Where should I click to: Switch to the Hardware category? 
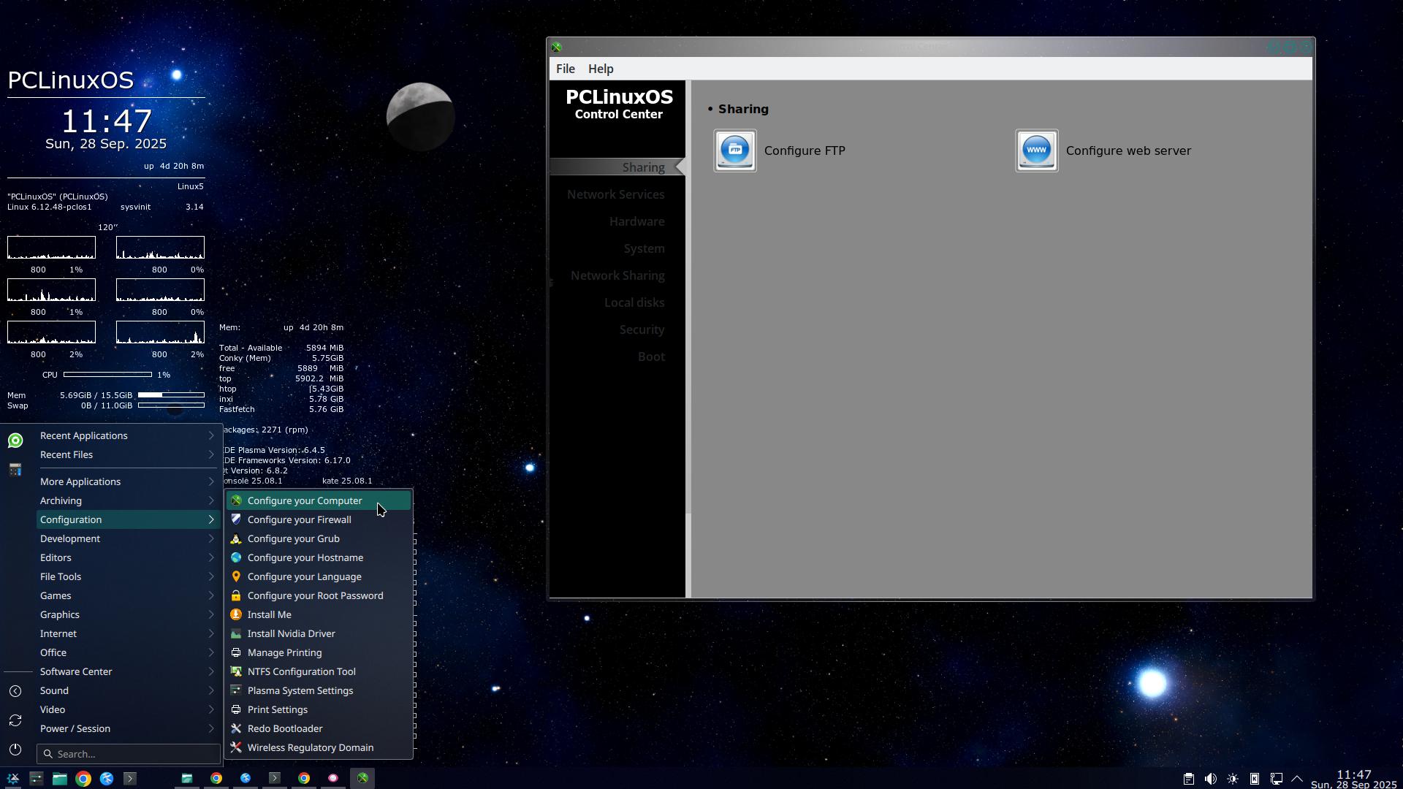tap(636, 221)
